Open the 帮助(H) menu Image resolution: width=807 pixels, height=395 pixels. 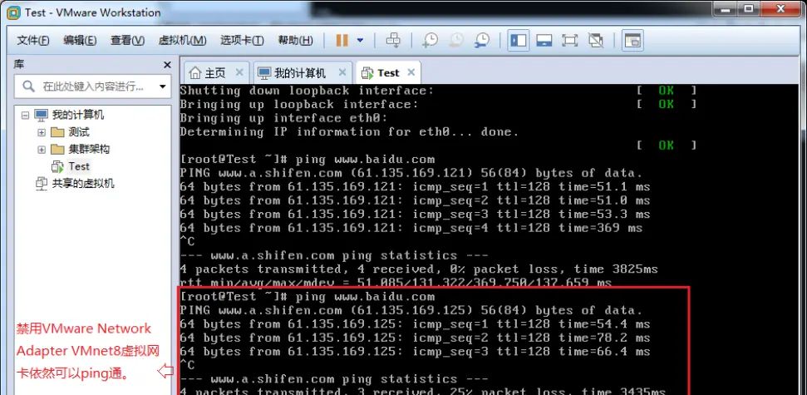point(295,41)
